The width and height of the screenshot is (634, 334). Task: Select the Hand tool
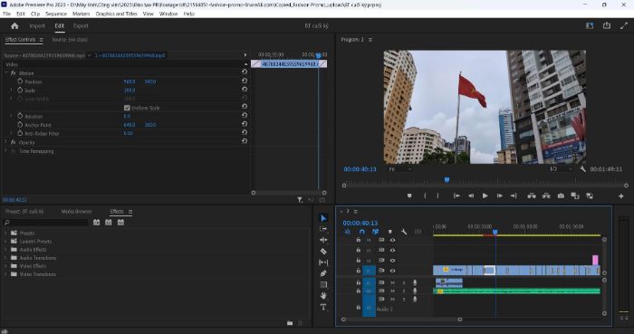[323, 296]
